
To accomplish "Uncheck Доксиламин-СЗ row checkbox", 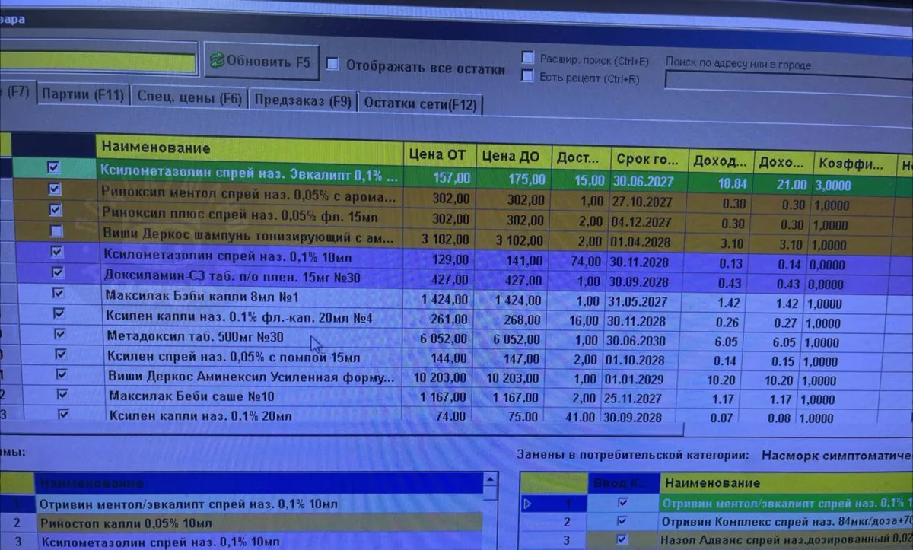I will tap(57, 272).
